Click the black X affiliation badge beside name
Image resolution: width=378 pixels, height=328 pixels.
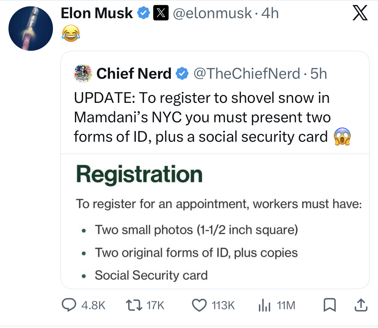click(x=160, y=13)
